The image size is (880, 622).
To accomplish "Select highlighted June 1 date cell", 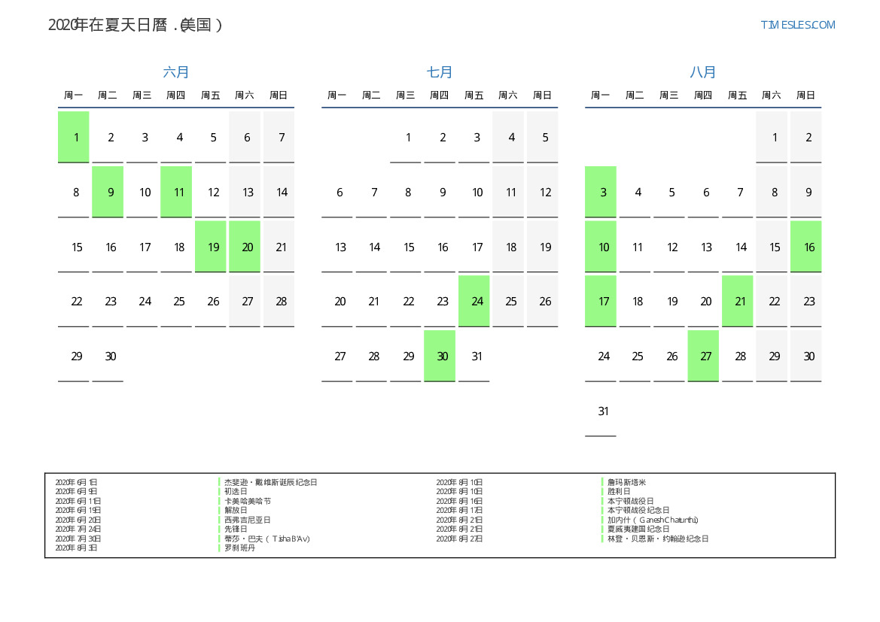I will click(x=74, y=137).
